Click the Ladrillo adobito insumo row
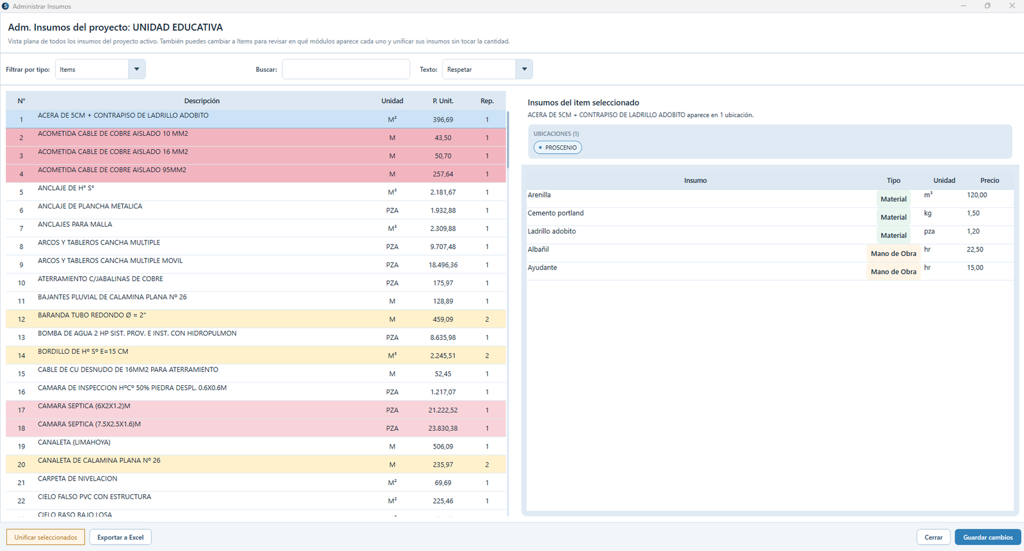Screen dimensions: 1024x551 (770, 235)
